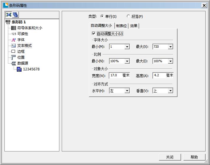Open the 最大(X) font size dropdown
This screenshot has height=165, width=210.
pyautogui.click(x=170, y=47)
